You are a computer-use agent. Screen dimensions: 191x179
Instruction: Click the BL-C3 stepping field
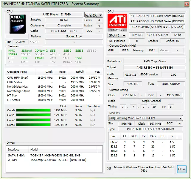[x=64, y=20]
